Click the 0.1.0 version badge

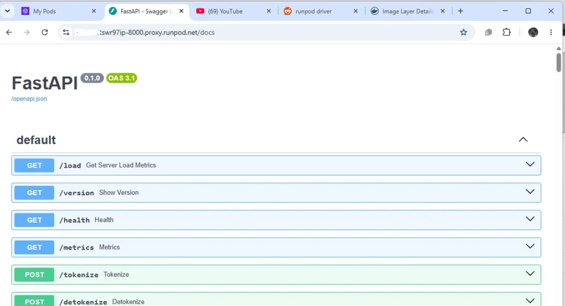tap(92, 78)
